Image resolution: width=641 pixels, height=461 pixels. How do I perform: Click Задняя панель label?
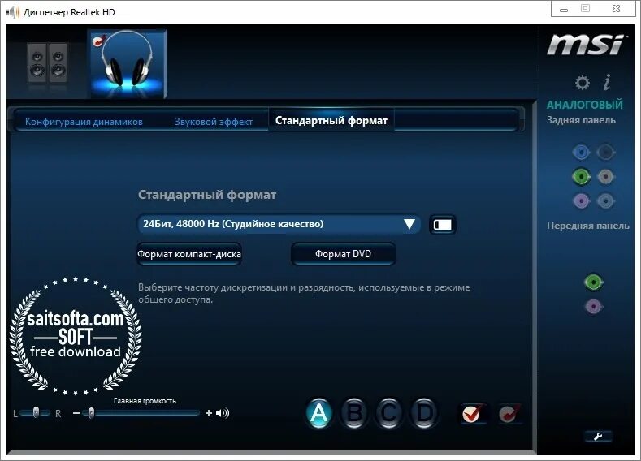[x=581, y=120]
